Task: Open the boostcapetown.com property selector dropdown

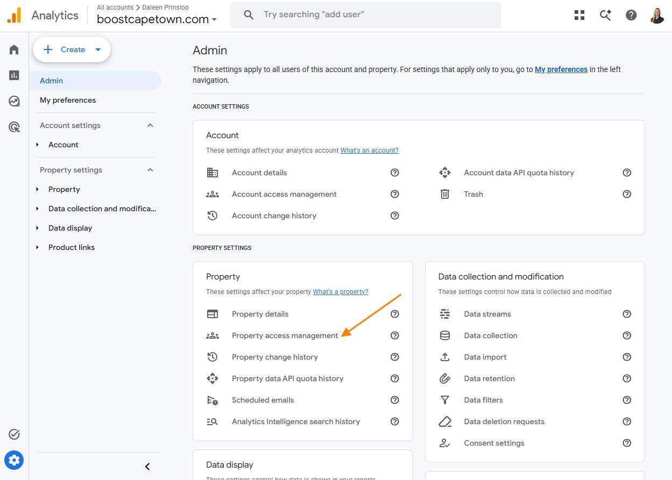Action: click(157, 19)
